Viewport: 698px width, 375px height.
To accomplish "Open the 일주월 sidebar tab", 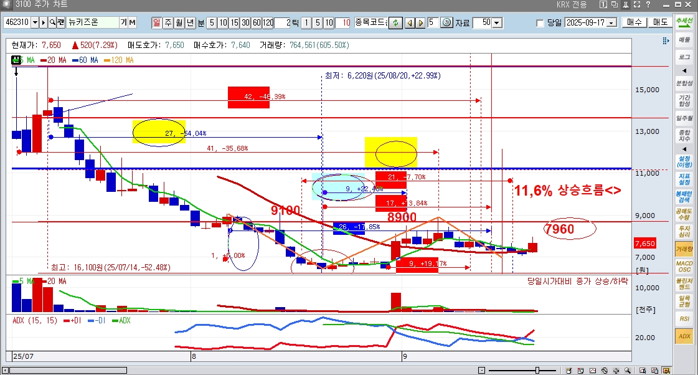I will (x=684, y=118).
